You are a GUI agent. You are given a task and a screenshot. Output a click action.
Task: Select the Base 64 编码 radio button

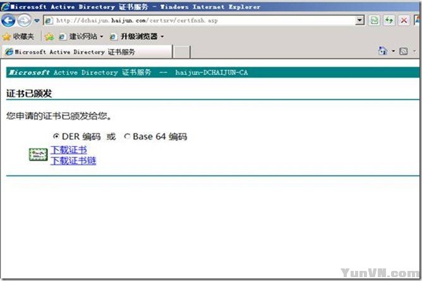click(x=127, y=136)
